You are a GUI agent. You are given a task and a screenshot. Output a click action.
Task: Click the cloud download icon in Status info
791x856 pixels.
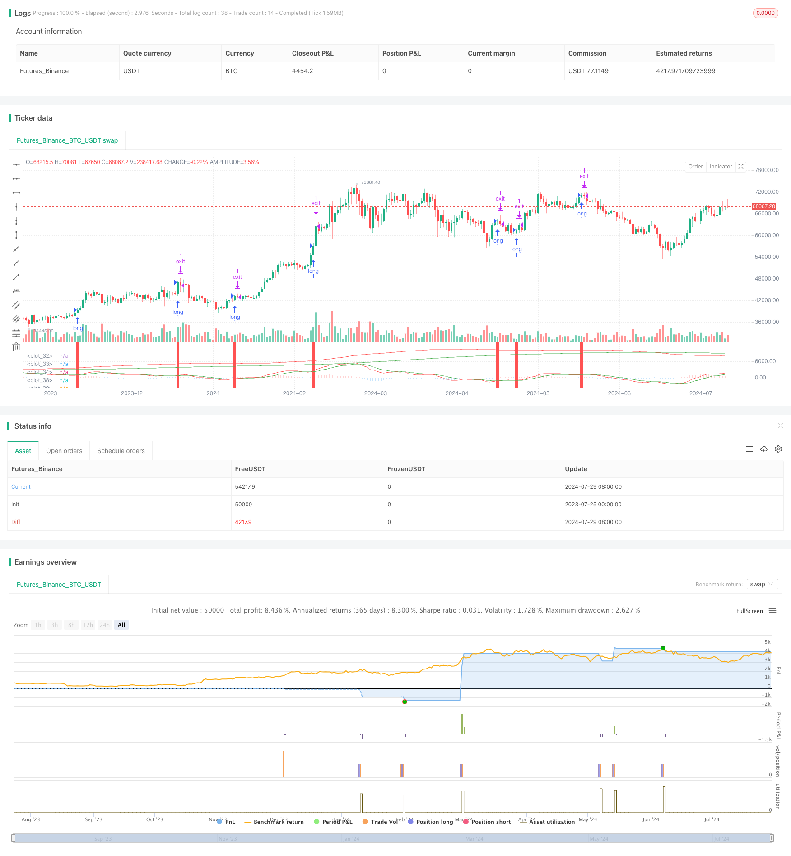[x=764, y=449]
